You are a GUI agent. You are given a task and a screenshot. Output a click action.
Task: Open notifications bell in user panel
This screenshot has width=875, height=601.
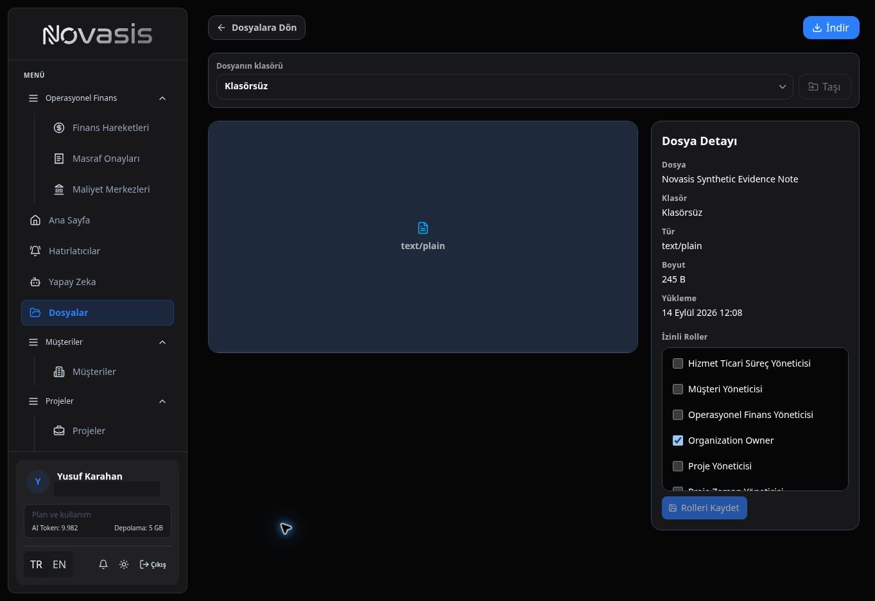click(x=103, y=564)
